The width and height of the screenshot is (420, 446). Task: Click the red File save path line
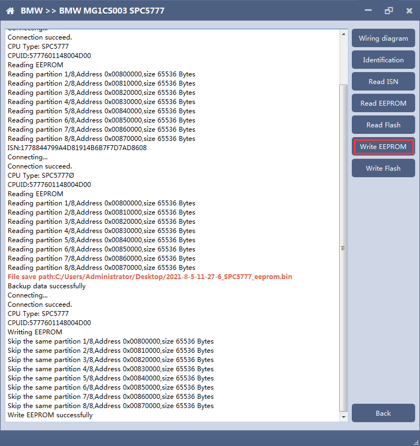click(x=150, y=277)
